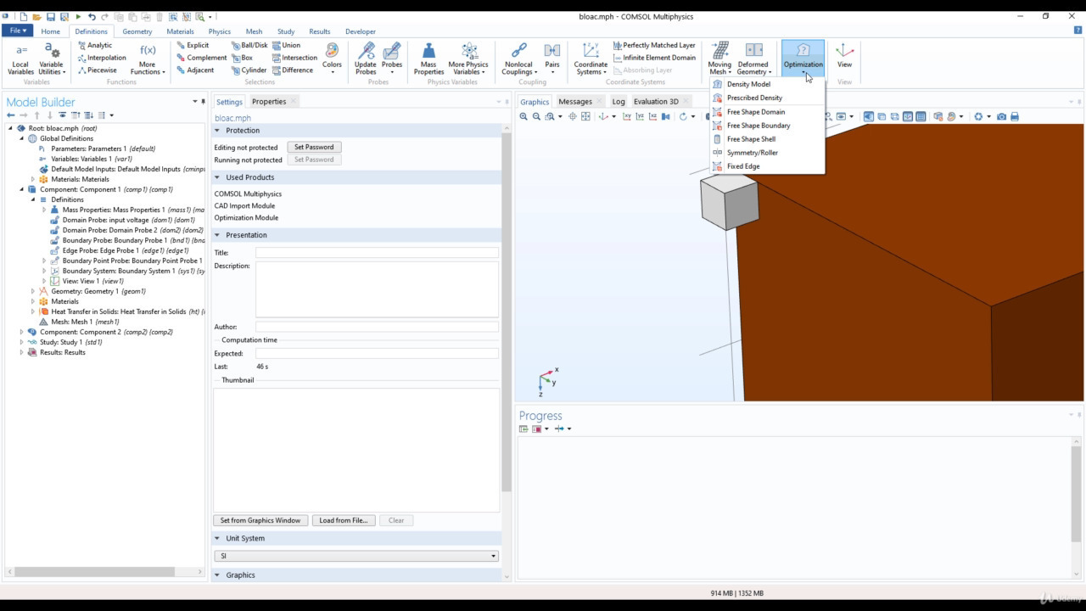Collapse the Used Products section
1086x611 pixels.
[x=217, y=177]
